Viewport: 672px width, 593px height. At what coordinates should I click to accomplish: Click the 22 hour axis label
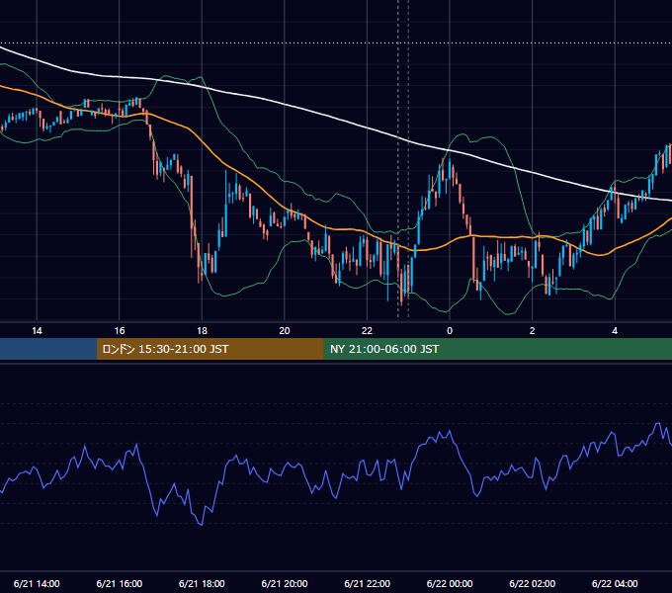click(367, 331)
